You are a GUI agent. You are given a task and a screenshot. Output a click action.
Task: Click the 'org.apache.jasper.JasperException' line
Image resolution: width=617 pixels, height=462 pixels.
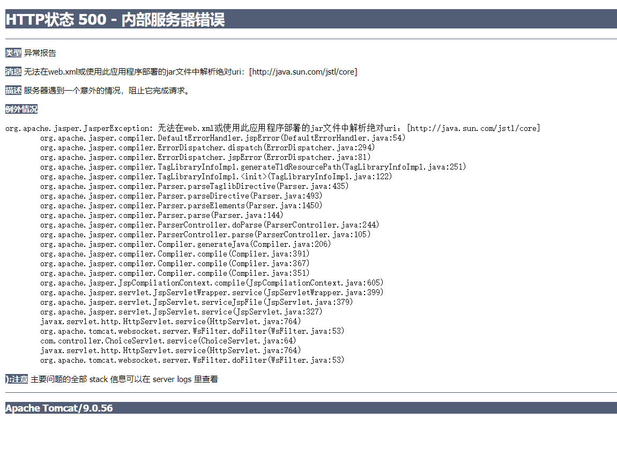pyautogui.click(x=273, y=128)
